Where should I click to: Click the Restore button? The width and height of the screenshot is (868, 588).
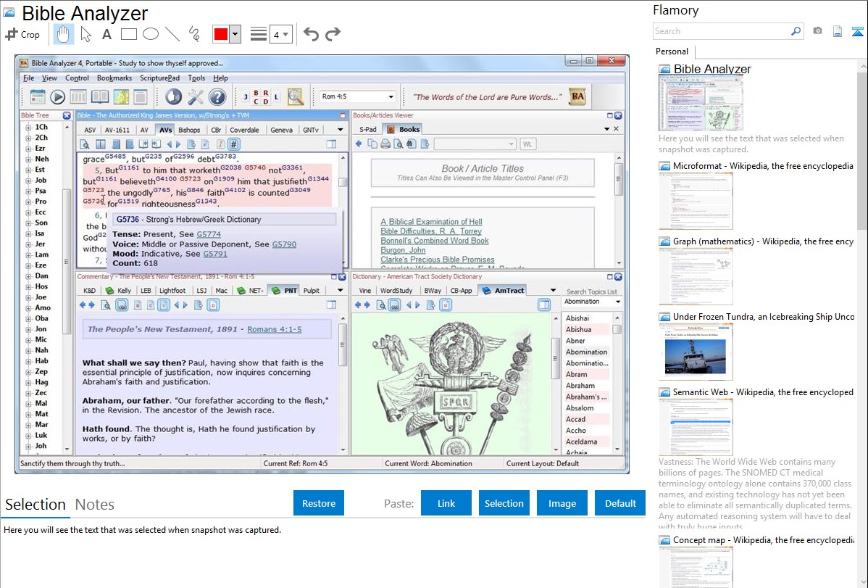[319, 503]
